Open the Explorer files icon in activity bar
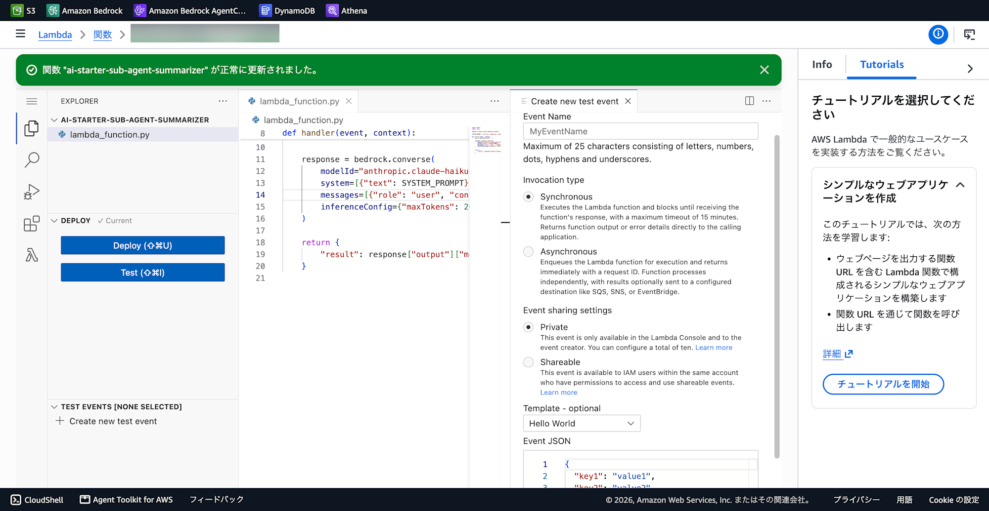This screenshot has height=511, width=989. tap(32, 128)
